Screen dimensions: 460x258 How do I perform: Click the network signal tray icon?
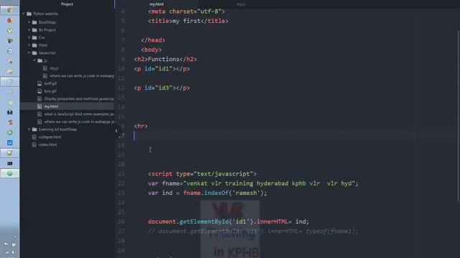point(6,252)
